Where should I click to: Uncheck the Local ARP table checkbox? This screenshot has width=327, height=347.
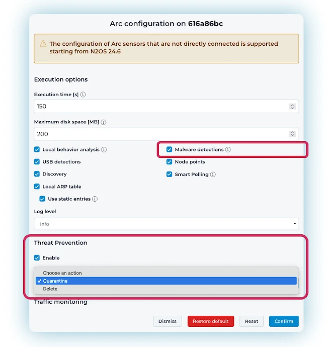point(37,187)
